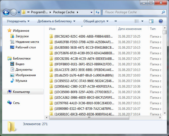Select Библиотеки in navigation pane
Viewport: 169px width, 136px height.
[x=22, y=58]
